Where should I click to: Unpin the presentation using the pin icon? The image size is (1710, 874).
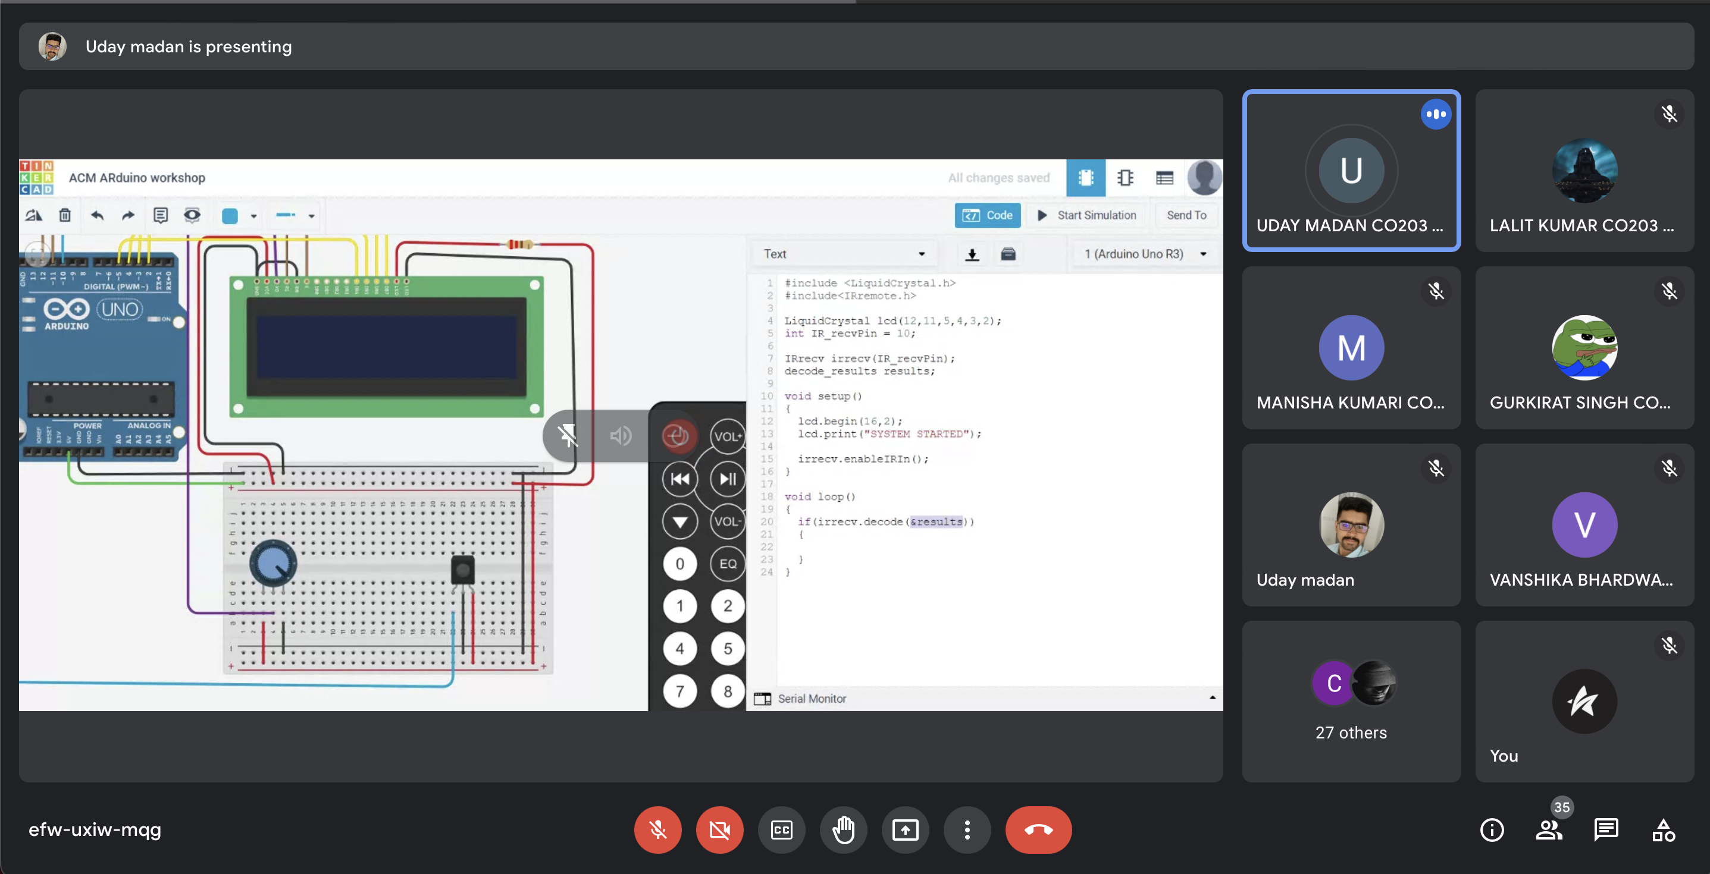tap(568, 436)
